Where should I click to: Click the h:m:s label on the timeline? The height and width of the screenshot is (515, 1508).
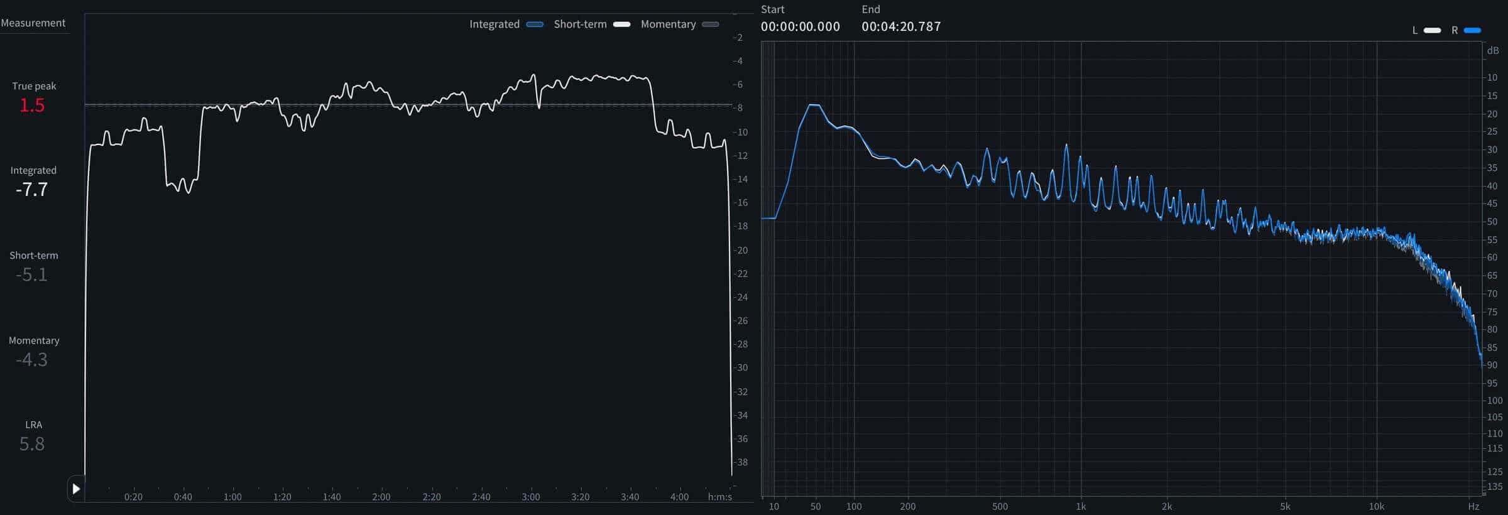point(719,497)
